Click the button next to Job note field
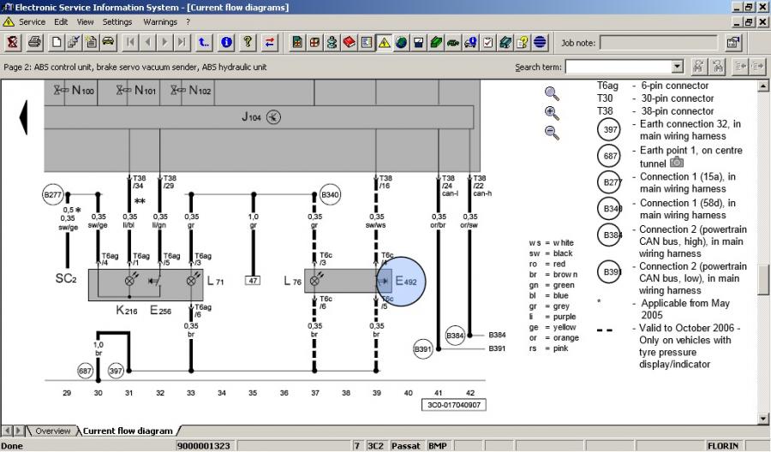The width and height of the screenshot is (771, 452). (x=733, y=42)
